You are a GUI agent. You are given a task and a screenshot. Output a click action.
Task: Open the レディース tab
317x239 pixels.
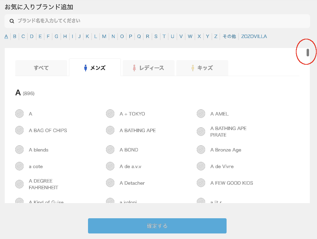(x=149, y=68)
